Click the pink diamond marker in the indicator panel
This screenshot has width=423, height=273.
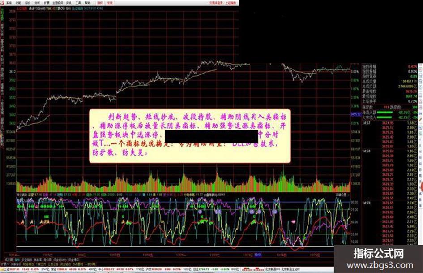tap(293, 221)
